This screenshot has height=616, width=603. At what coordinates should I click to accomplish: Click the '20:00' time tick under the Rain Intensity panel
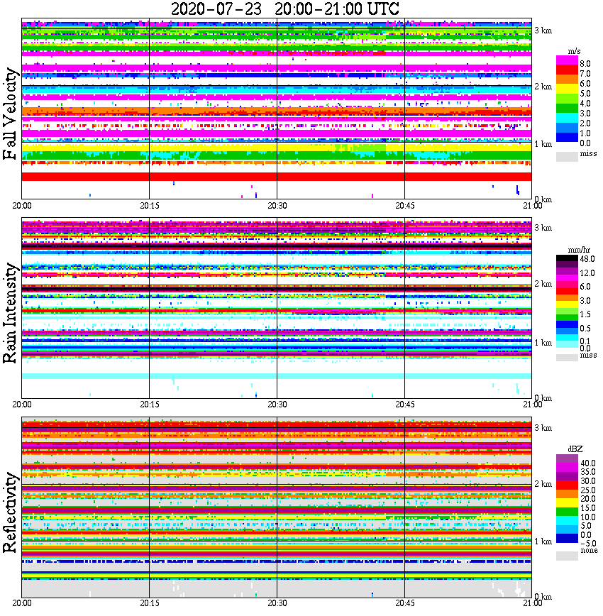coord(22,405)
